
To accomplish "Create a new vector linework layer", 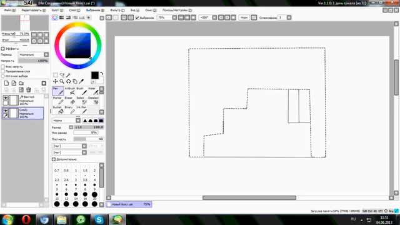I will (14, 83).
